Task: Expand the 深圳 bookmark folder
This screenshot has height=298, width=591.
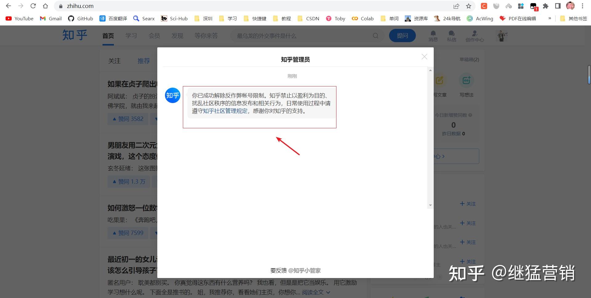Action: 203,18
